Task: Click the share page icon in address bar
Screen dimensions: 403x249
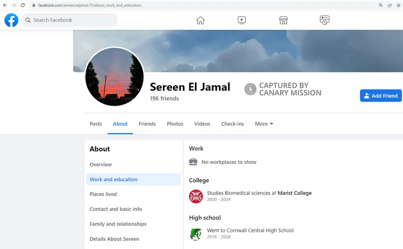Action: [x=389, y=5]
